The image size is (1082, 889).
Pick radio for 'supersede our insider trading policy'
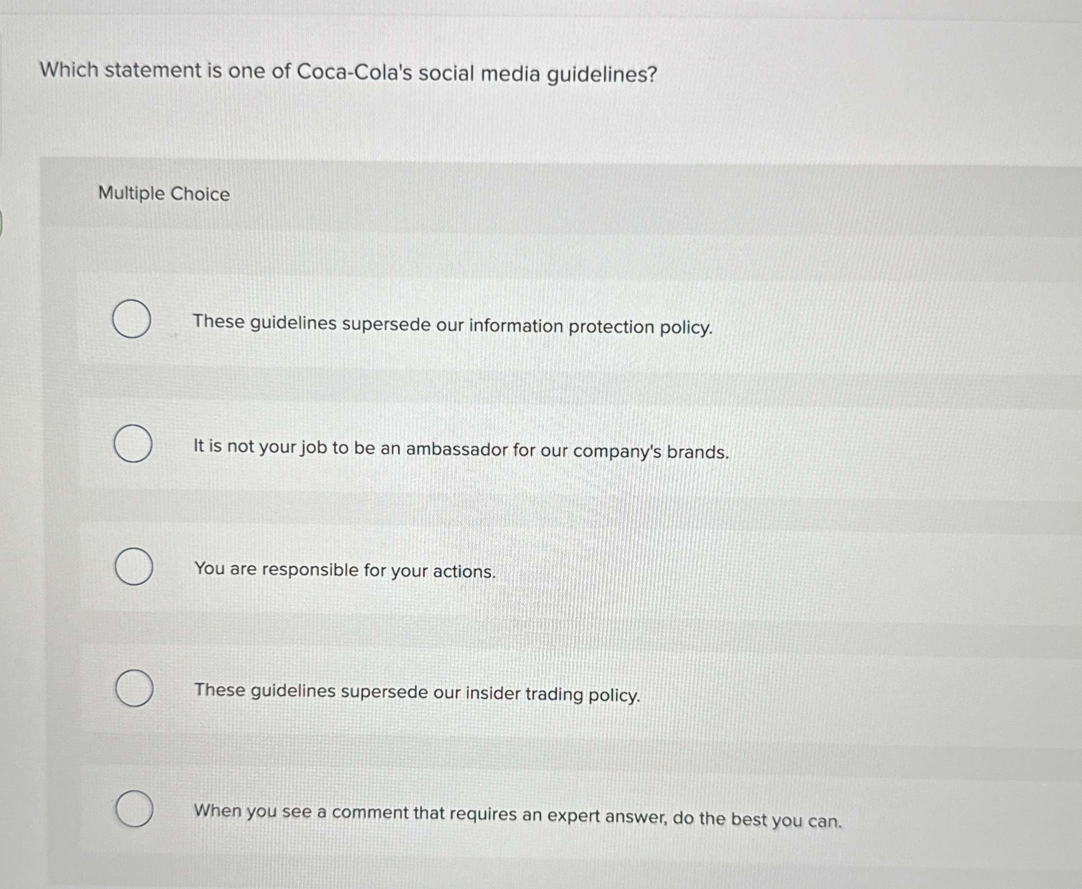coord(134,688)
